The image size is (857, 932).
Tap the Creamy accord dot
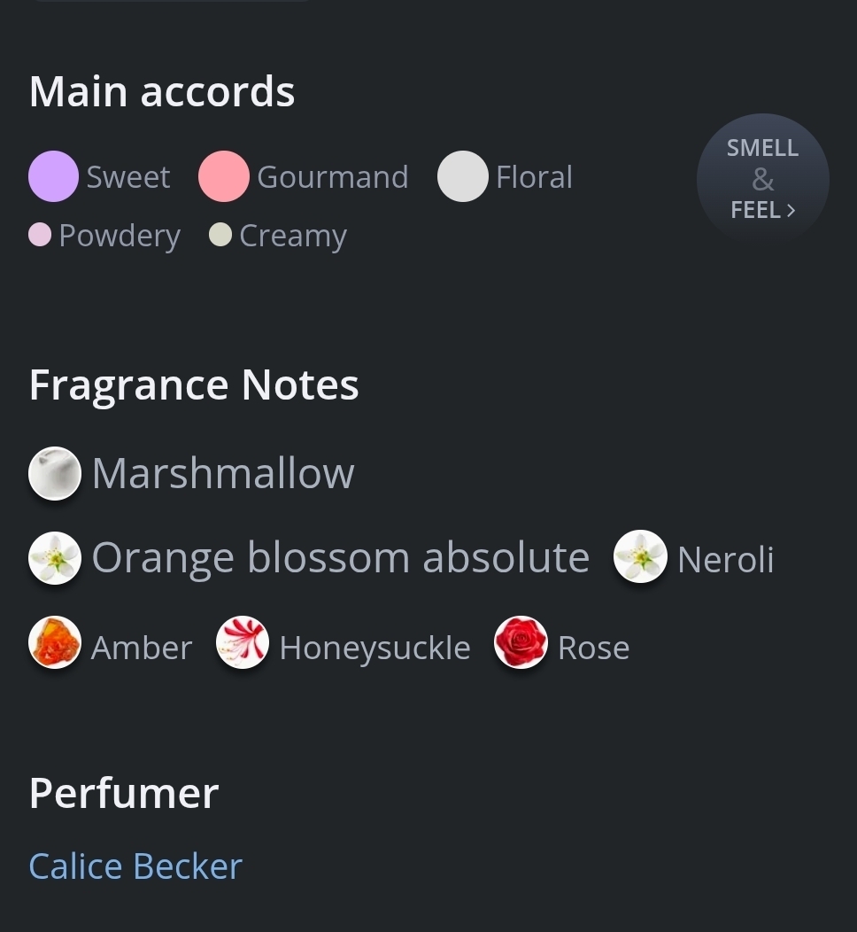pyautogui.click(x=220, y=235)
